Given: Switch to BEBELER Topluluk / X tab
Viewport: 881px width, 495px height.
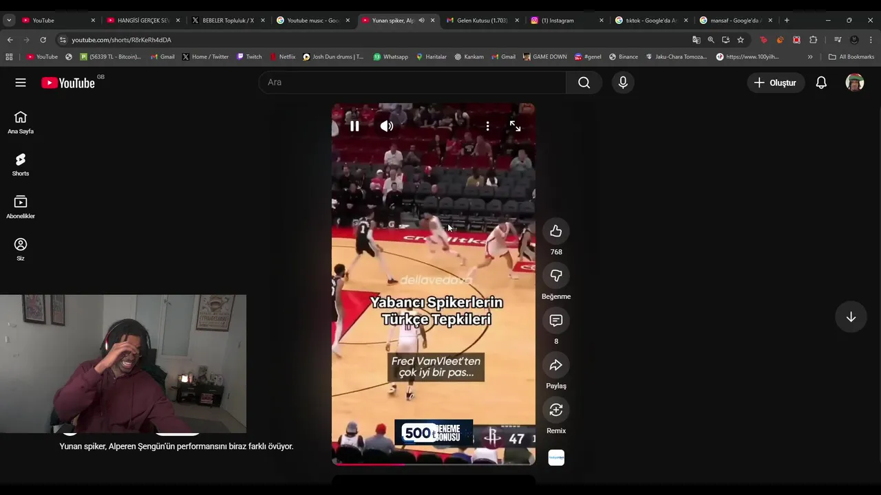Looking at the screenshot, I should click(229, 21).
